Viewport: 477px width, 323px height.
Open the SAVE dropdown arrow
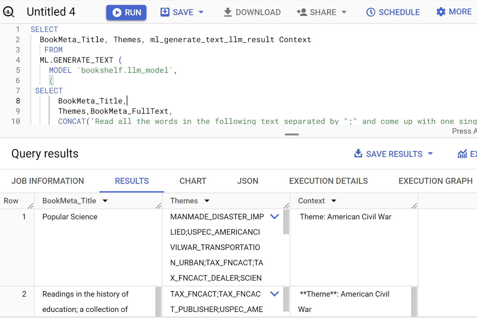coord(201,12)
